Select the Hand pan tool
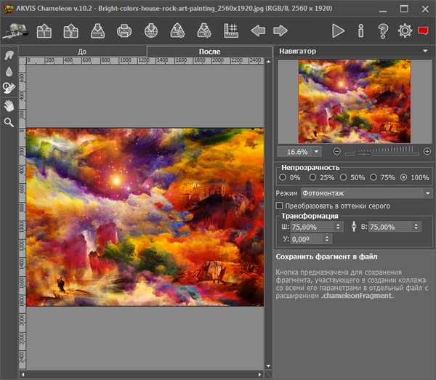Screen dimensions: 436x380 coord(9,105)
